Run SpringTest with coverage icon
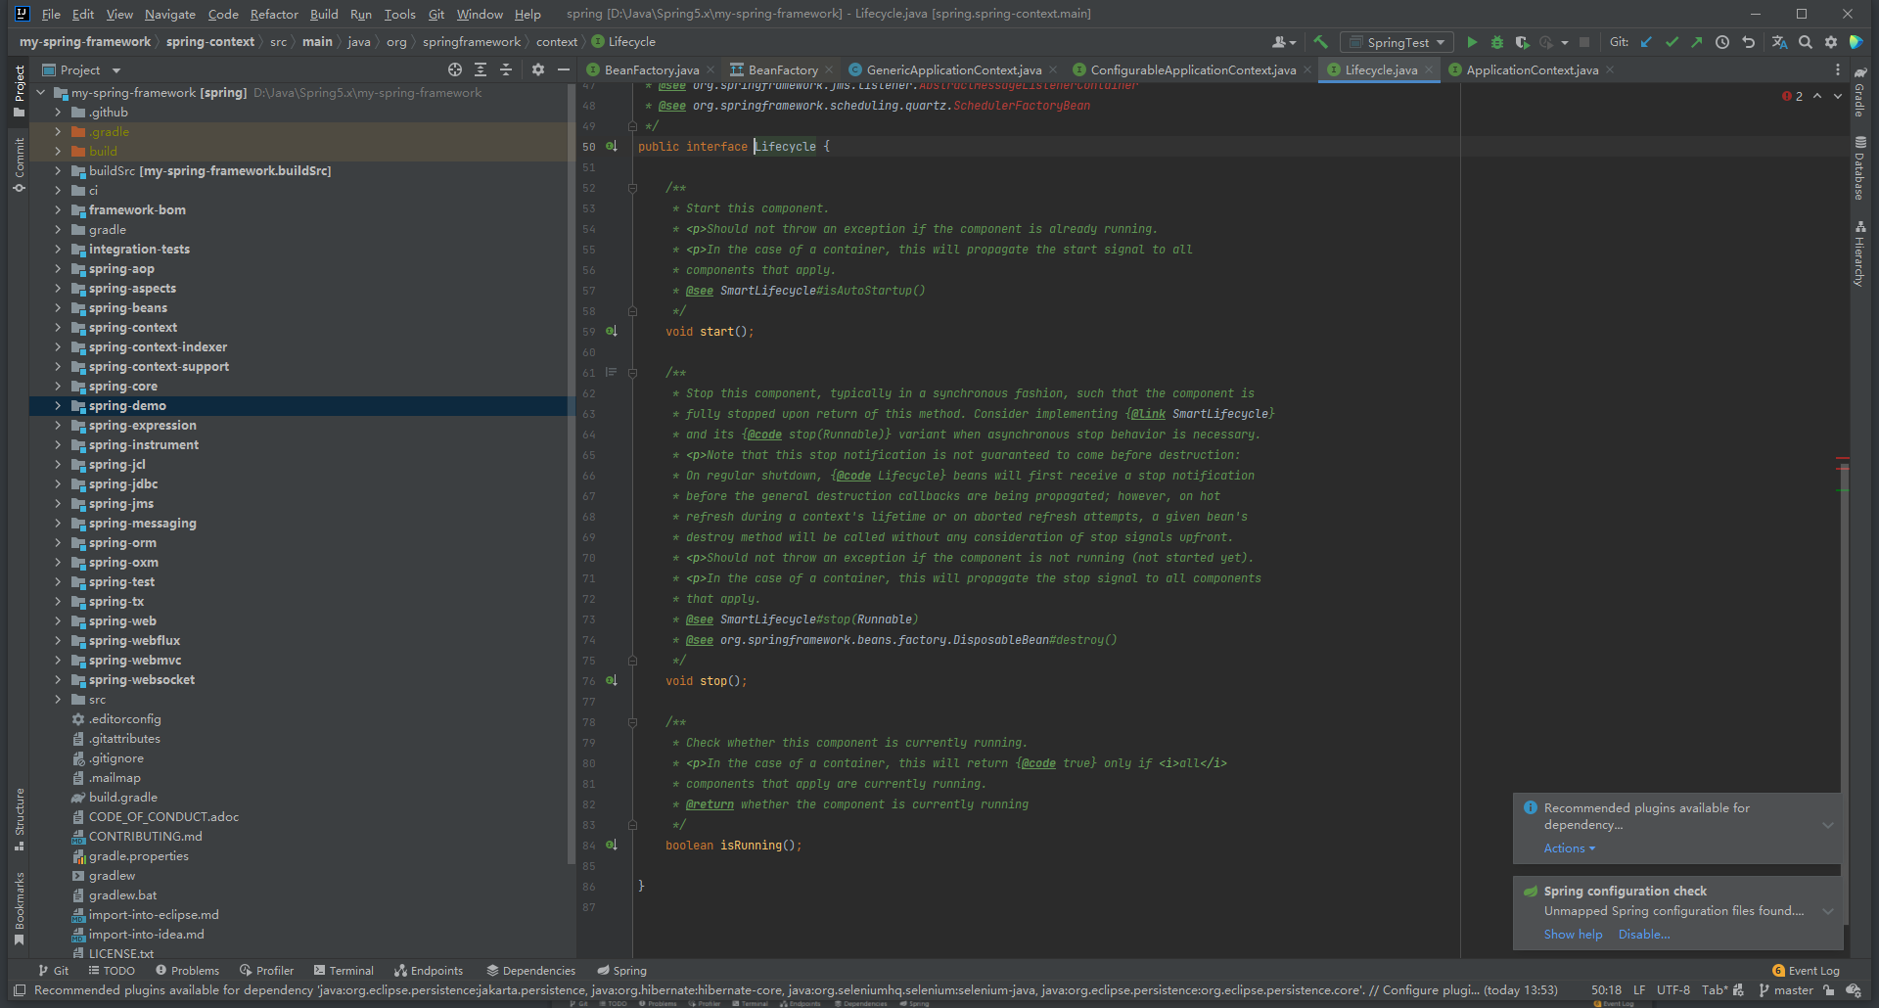1879x1008 pixels. pyautogui.click(x=1522, y=42)
